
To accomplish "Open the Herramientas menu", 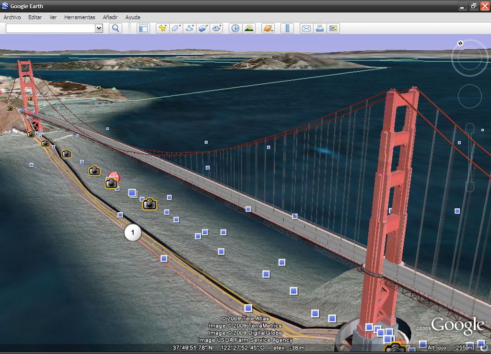I will click(80, 17).
